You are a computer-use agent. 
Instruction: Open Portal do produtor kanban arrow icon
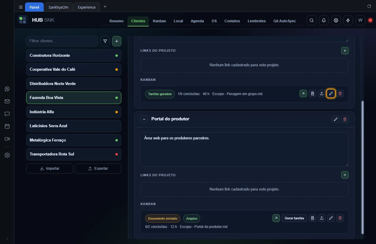(x=276, y=218)
